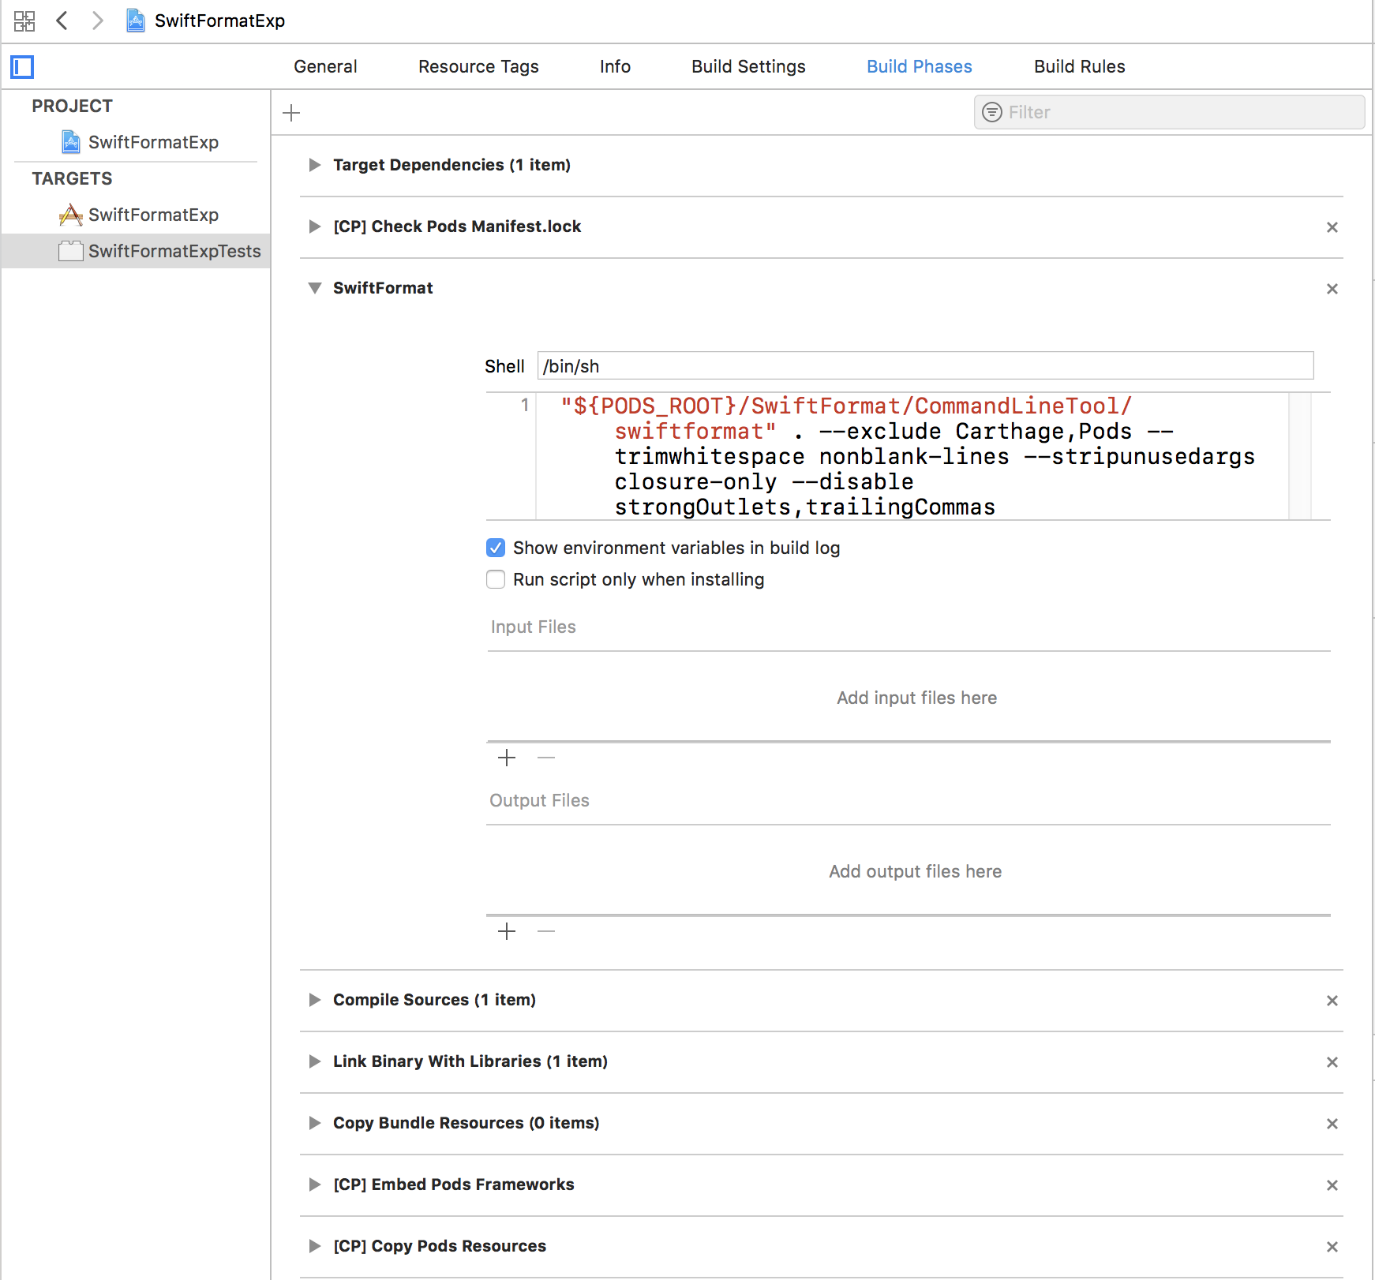
Task: Expand Copy Pods Resources section
Action: tap(315, 1246)
